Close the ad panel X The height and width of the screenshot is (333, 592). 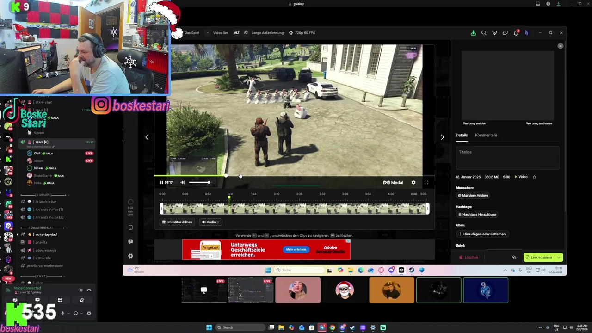561,46
